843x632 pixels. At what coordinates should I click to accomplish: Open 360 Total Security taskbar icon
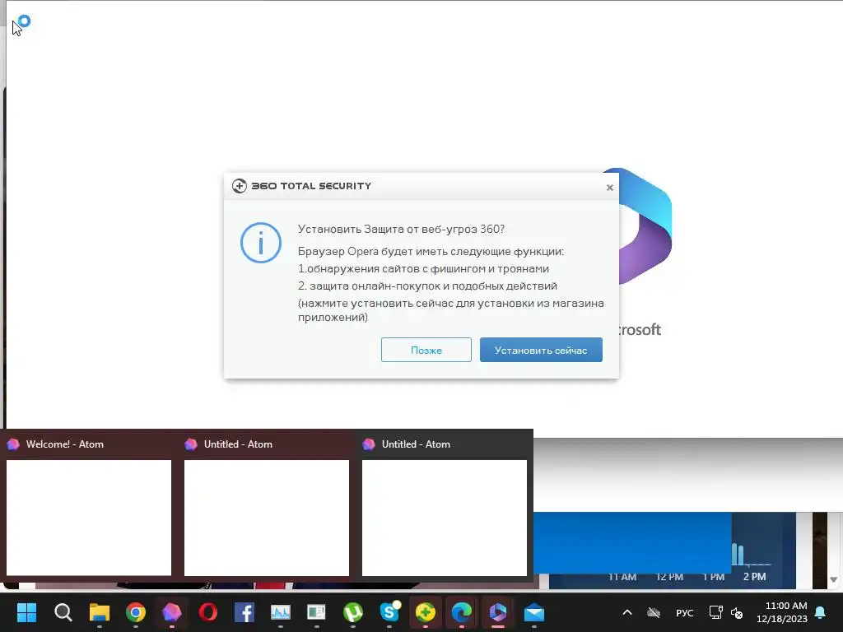click(426, 612)
